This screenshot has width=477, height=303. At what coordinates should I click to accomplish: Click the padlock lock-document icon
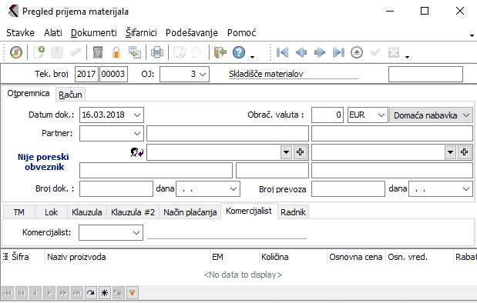[x=116, y=52]
